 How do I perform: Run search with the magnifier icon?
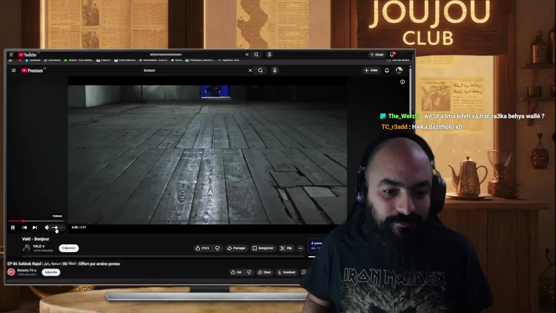pyautogui.click(x=260, y=70)
